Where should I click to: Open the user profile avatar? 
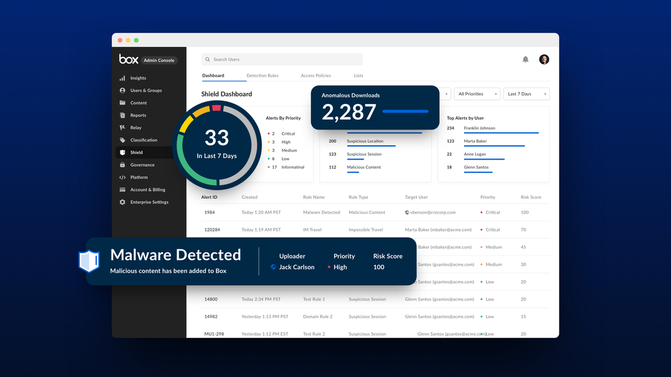coord(544,60)
